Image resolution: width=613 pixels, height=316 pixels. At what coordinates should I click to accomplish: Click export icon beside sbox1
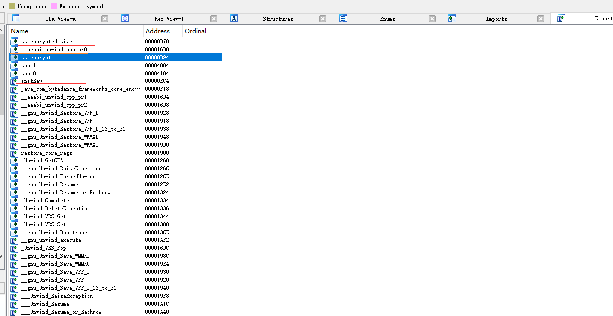click(14, 66)
